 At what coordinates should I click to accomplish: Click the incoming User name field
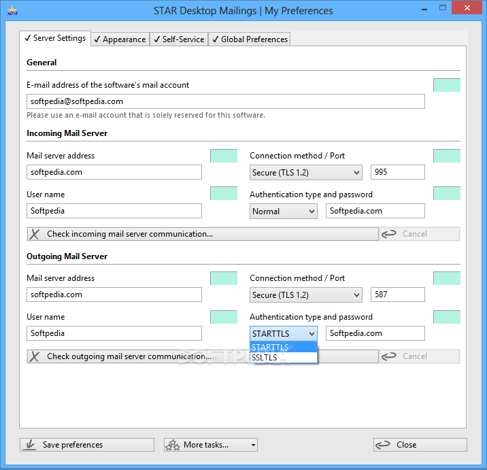[x=114, y=211]
